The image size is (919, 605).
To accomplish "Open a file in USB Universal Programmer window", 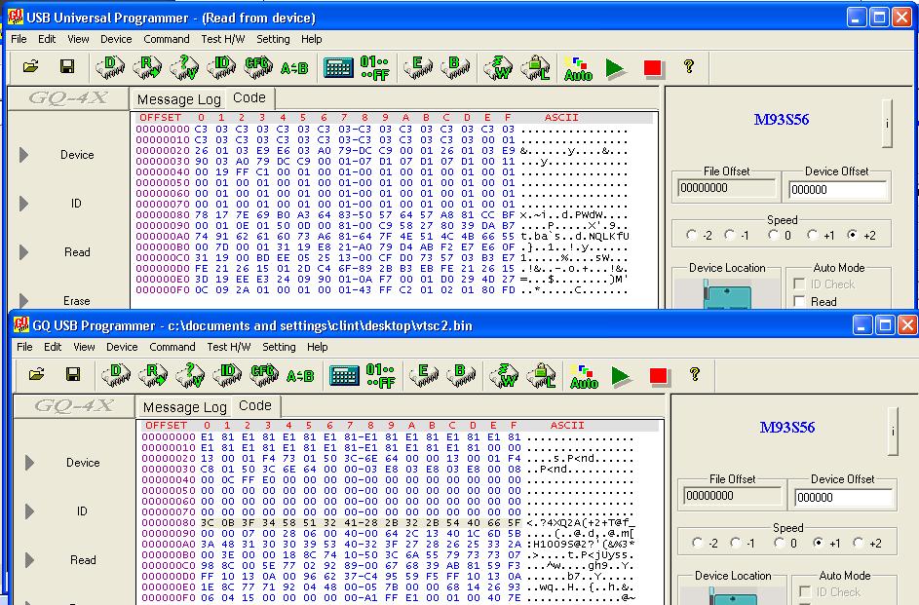I will tap(30, 67).
